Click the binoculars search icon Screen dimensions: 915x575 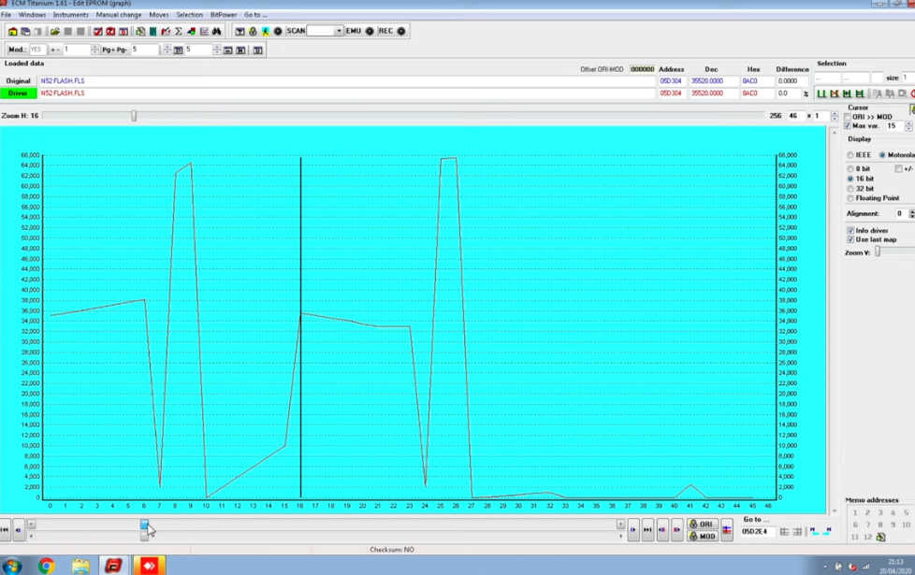pyautogui.click(x=216, y=32)
